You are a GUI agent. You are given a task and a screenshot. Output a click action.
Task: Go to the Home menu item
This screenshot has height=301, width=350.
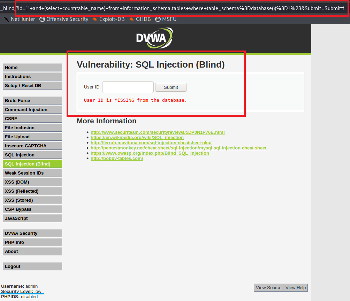[x=32, y=67]
